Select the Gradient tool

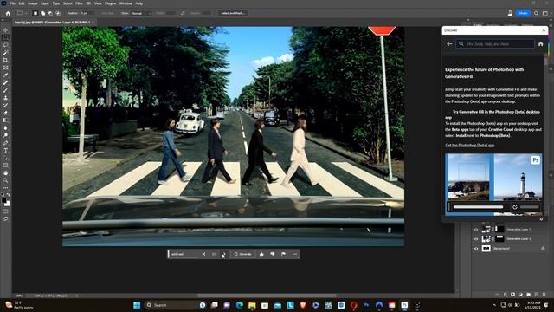tap(5, 120)
